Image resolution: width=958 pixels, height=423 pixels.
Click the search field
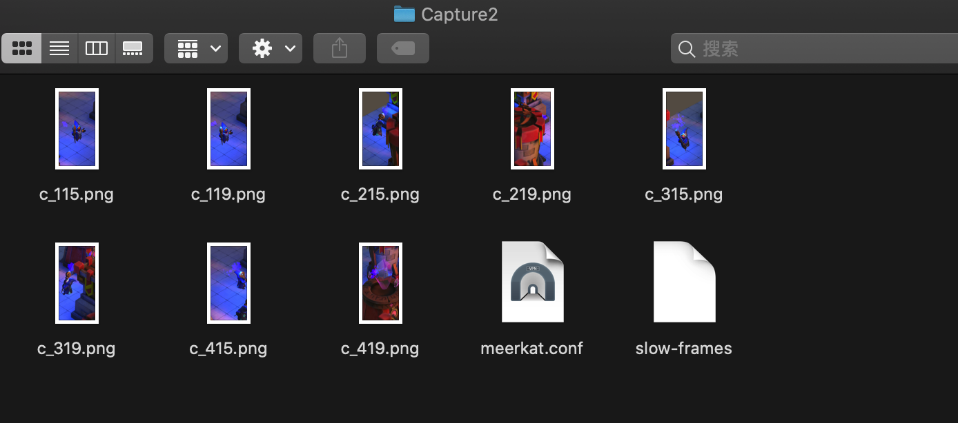coord(814,49)
